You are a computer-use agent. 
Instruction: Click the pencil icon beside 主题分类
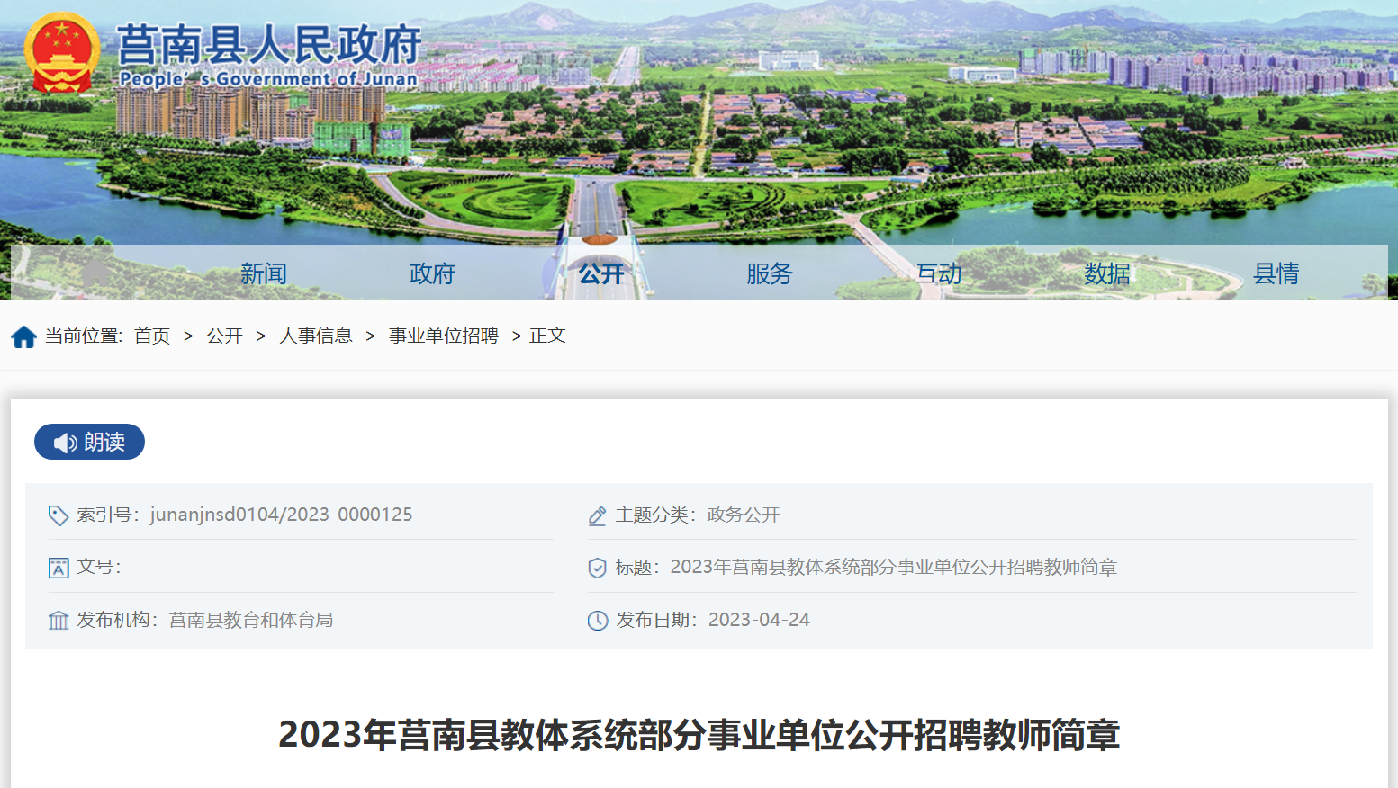pos(598,515)
